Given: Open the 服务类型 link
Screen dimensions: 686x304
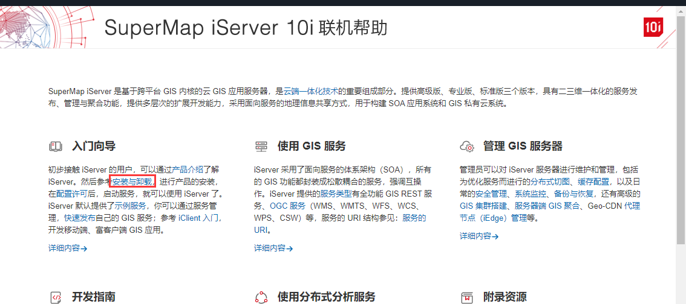Looking at the screenshot, I should [x=336, y=193].
